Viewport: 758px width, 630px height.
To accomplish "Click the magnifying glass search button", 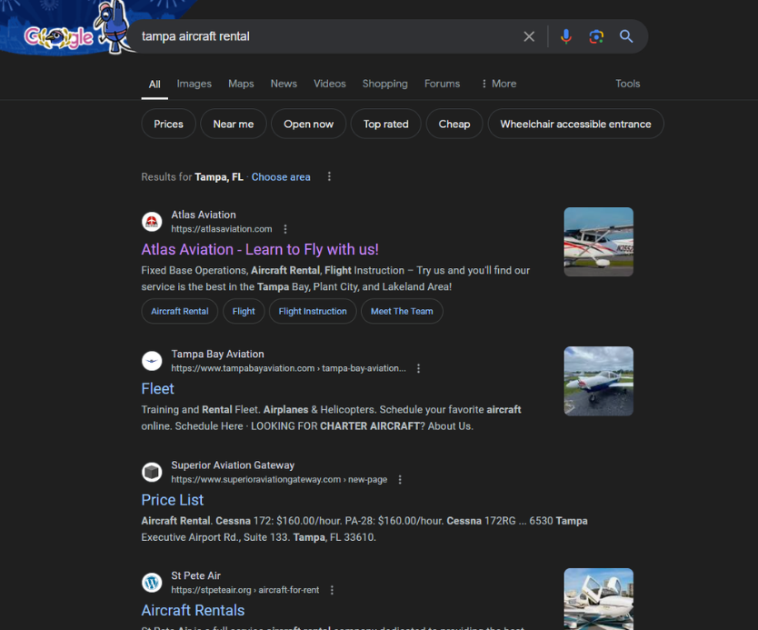I will click(626, 36).
